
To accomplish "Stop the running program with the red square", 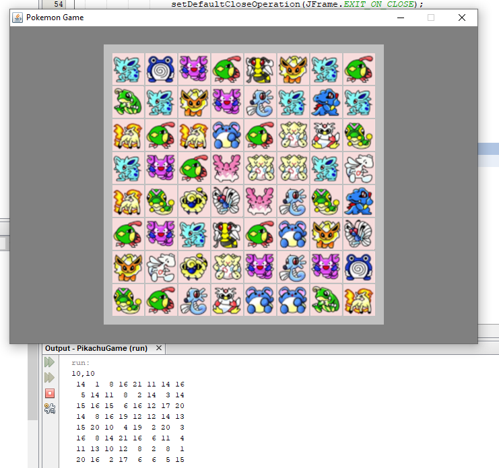I will pos(50,393).
